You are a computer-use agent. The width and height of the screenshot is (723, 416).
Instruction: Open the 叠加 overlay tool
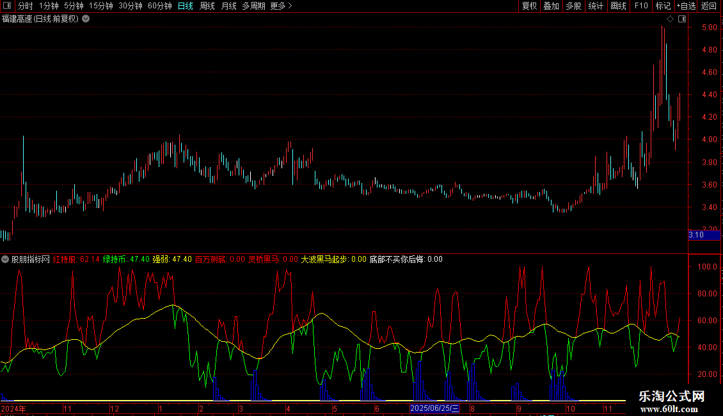click(551, 6)
